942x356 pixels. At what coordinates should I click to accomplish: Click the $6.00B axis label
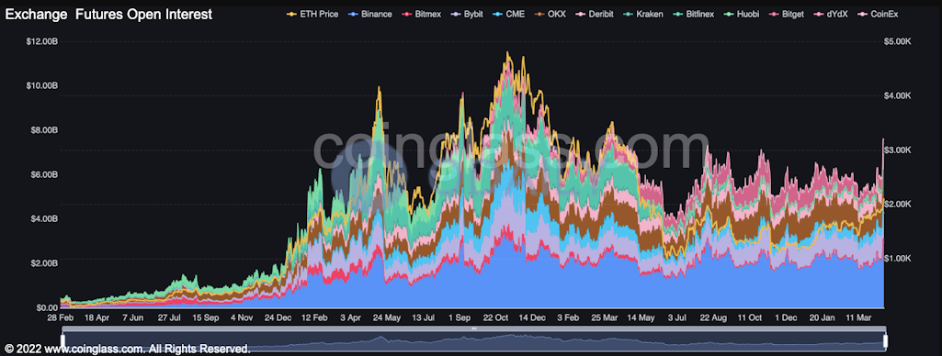point(43,174)
